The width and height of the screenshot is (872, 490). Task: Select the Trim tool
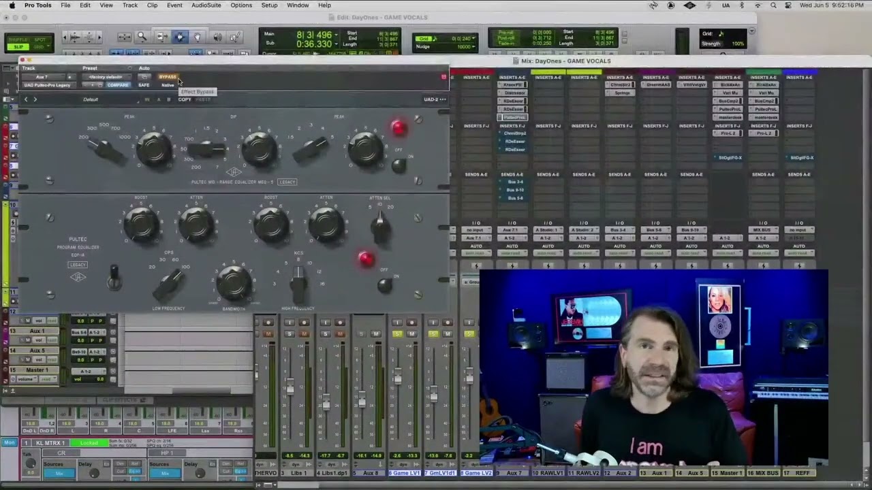[x=161, y=37]
